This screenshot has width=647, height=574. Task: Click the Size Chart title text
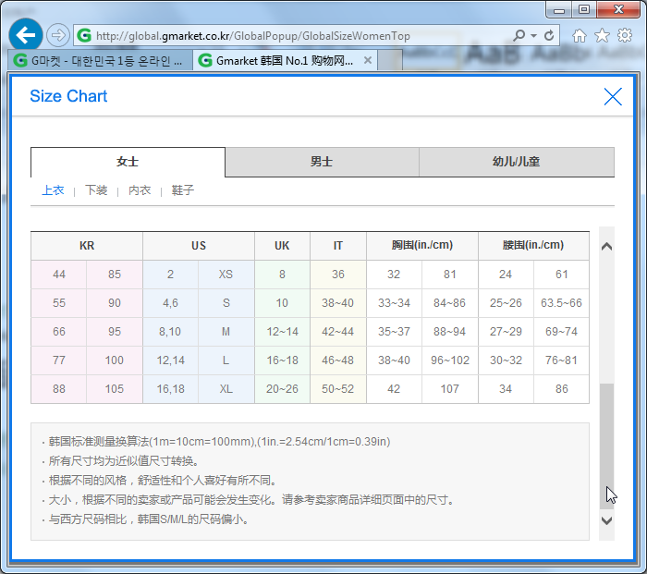click(68, 96)
